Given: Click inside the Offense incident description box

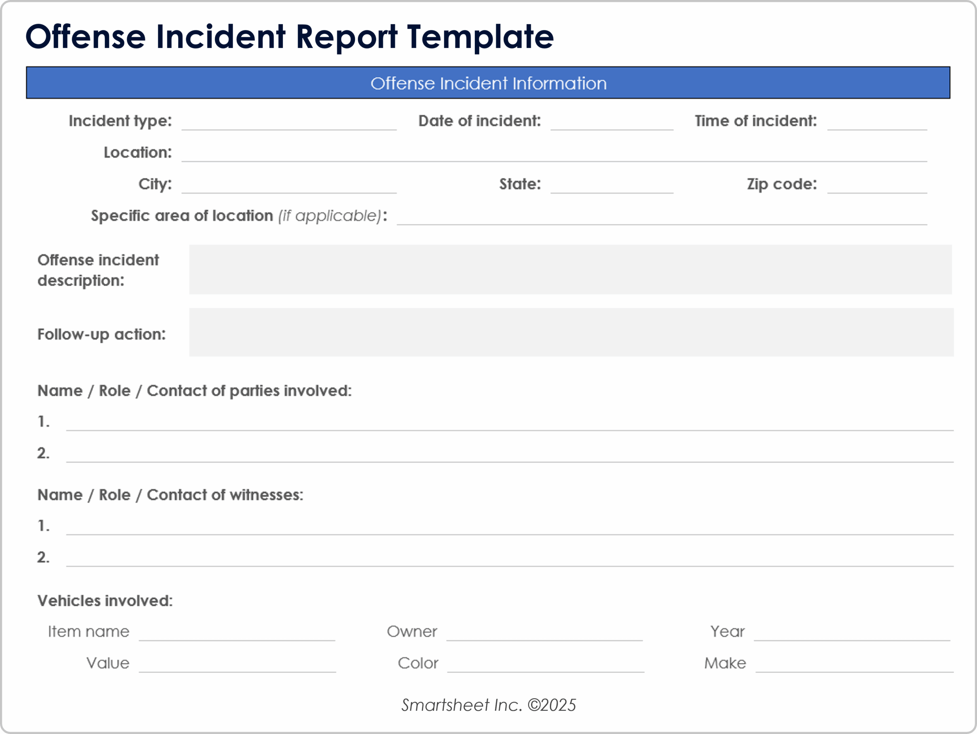Looking at the screenshot, I should coord(570,269).
